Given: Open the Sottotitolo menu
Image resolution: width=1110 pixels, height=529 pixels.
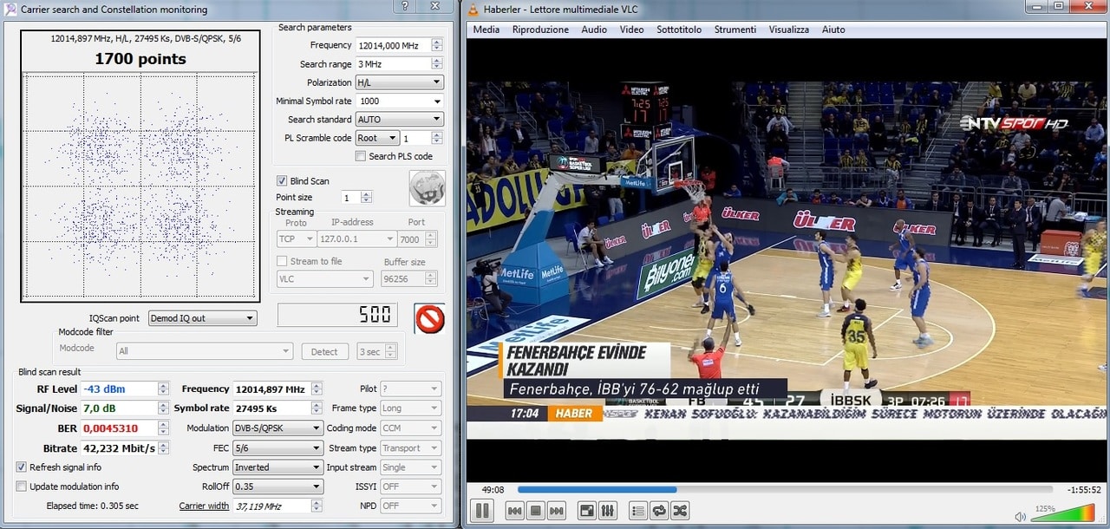Looking at the screenshot, I should click(x=679, y=29).
